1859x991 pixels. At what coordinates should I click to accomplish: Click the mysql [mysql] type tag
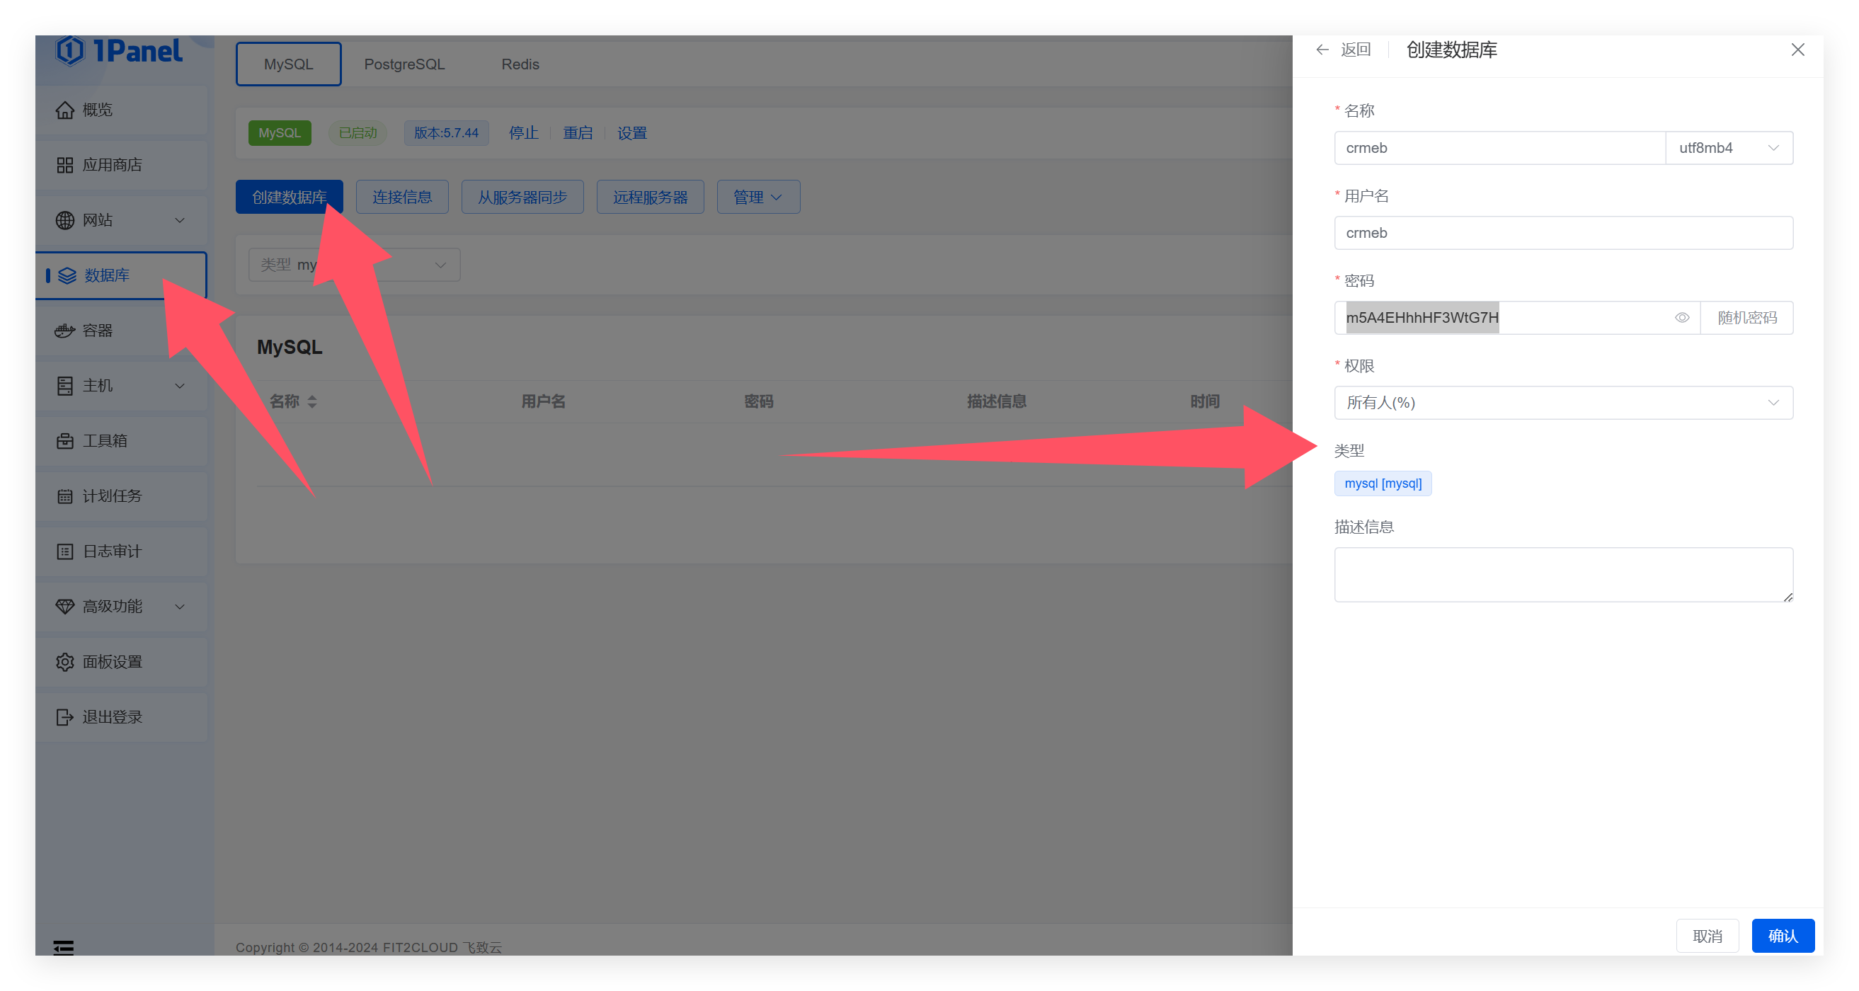coord(1383,483)
